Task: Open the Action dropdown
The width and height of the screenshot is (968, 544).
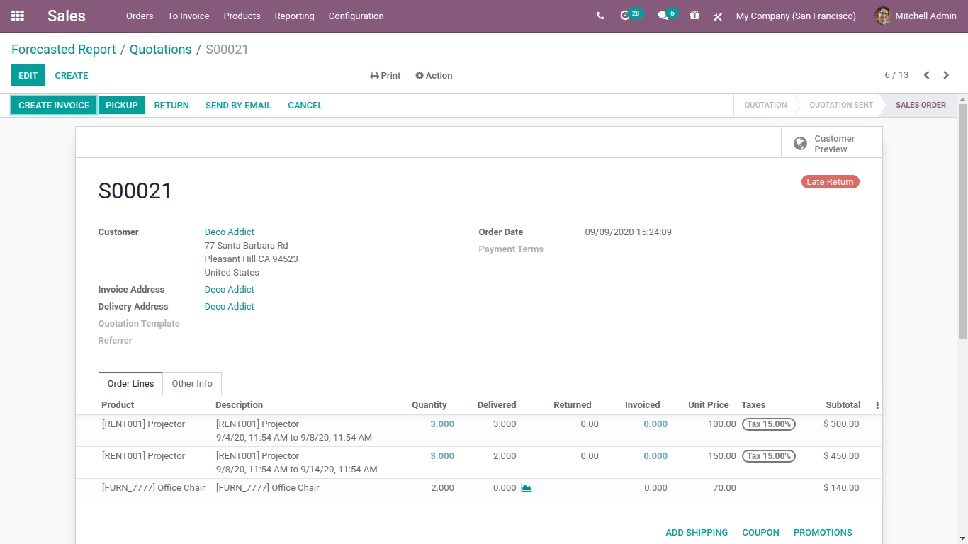Action: (434, 76)
